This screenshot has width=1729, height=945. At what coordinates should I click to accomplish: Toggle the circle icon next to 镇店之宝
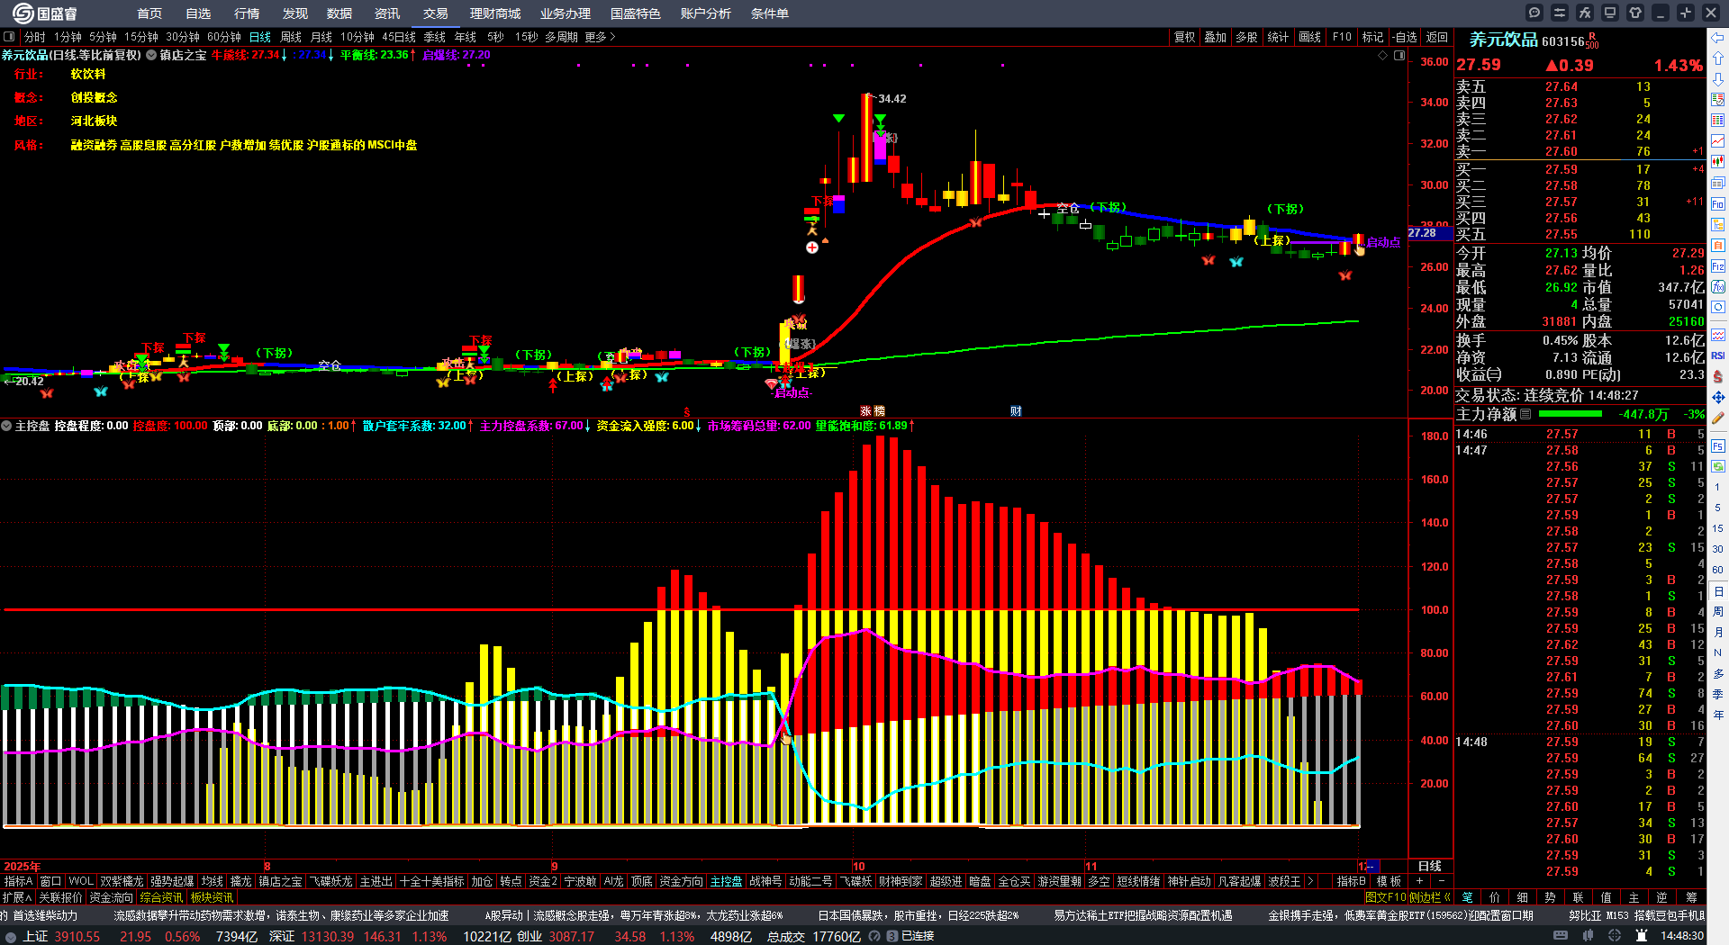click(x=151, y=55)
